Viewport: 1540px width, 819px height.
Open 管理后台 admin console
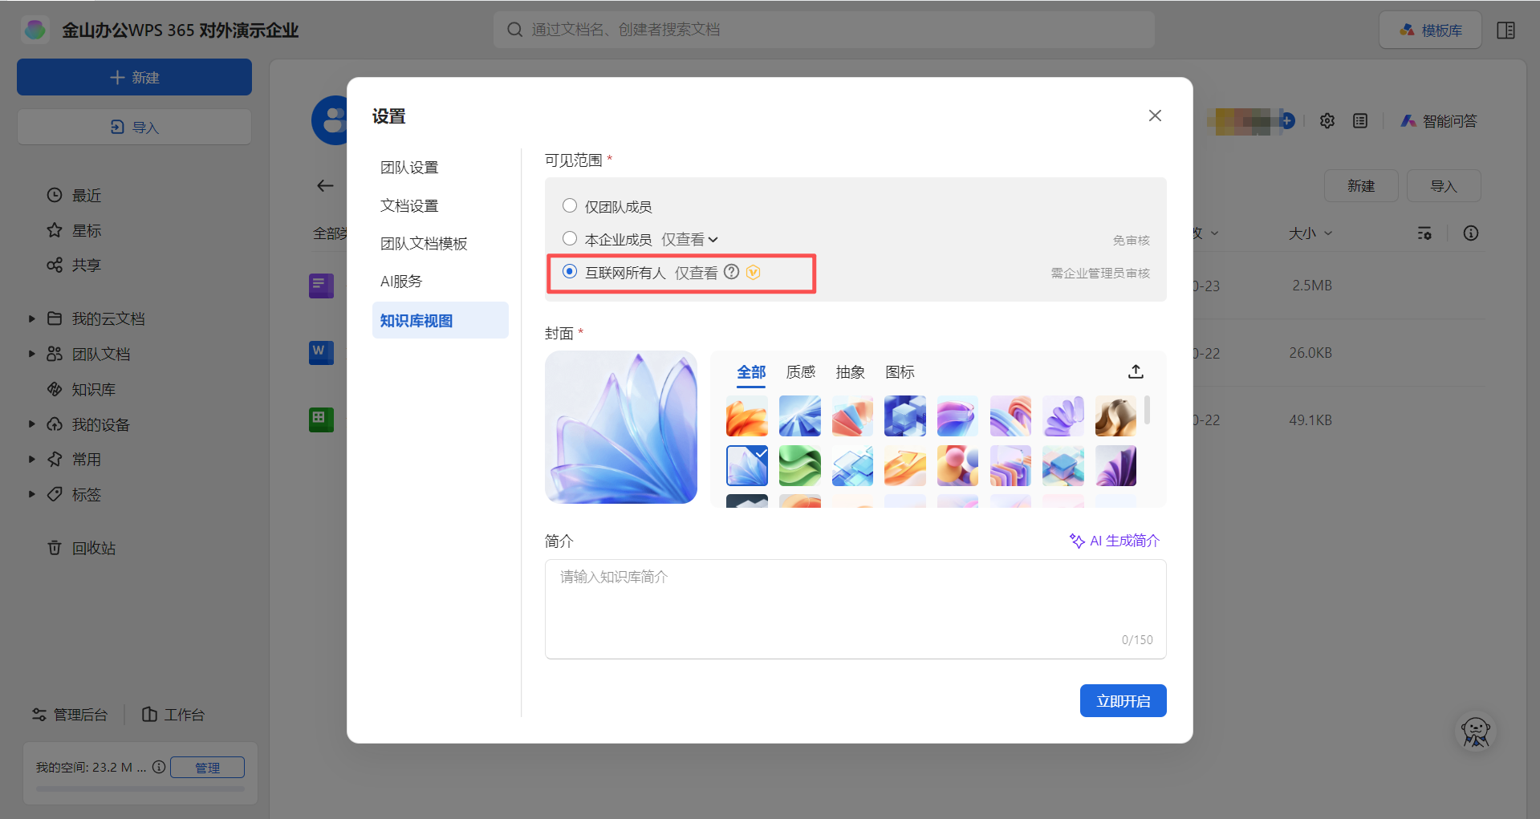[x=70, y=714]
